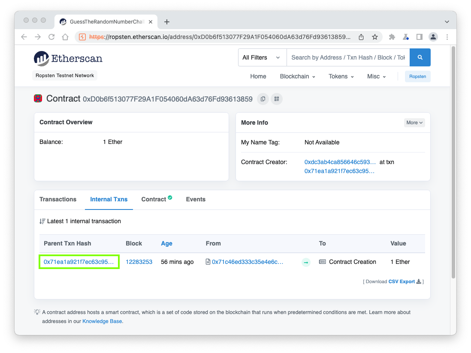The image size is (471, 353).
Task: Click the green arrow in the transaction row
Action: (306, 263)
